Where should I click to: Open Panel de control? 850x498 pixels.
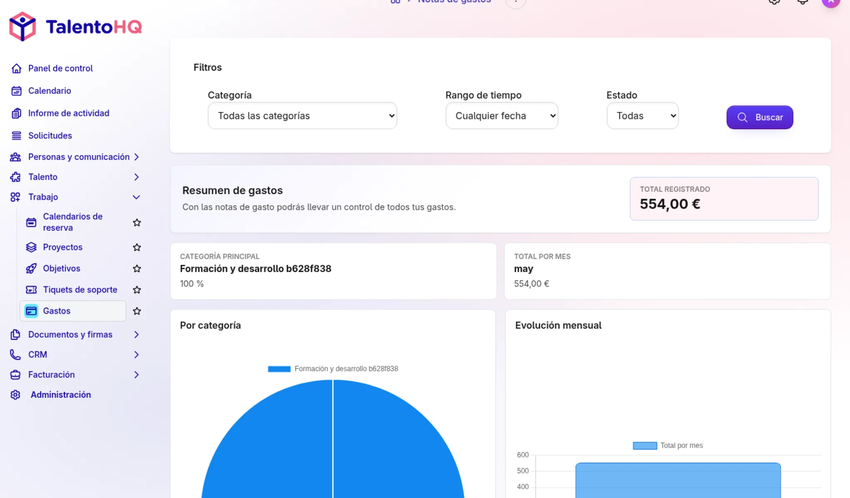click(x=61, y=68)
